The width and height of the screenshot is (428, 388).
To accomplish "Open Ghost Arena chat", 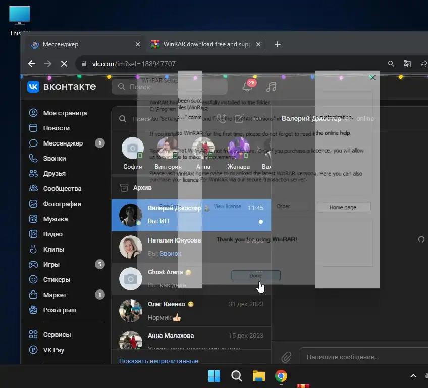I will tap(191, 279).
